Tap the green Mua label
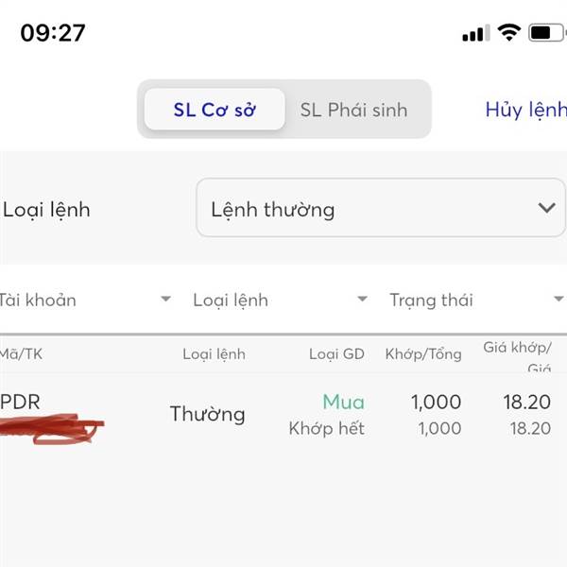The image size is (567, 567). tap(344, 402)
